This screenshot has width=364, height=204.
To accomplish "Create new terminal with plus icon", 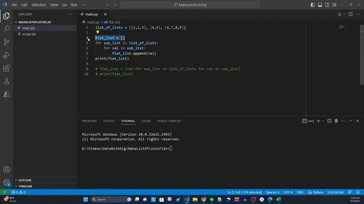I will [x=318, y=121].
